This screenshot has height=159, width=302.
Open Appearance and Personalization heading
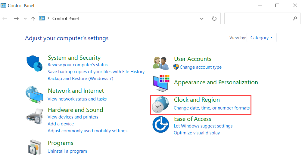tap(216, 82)
